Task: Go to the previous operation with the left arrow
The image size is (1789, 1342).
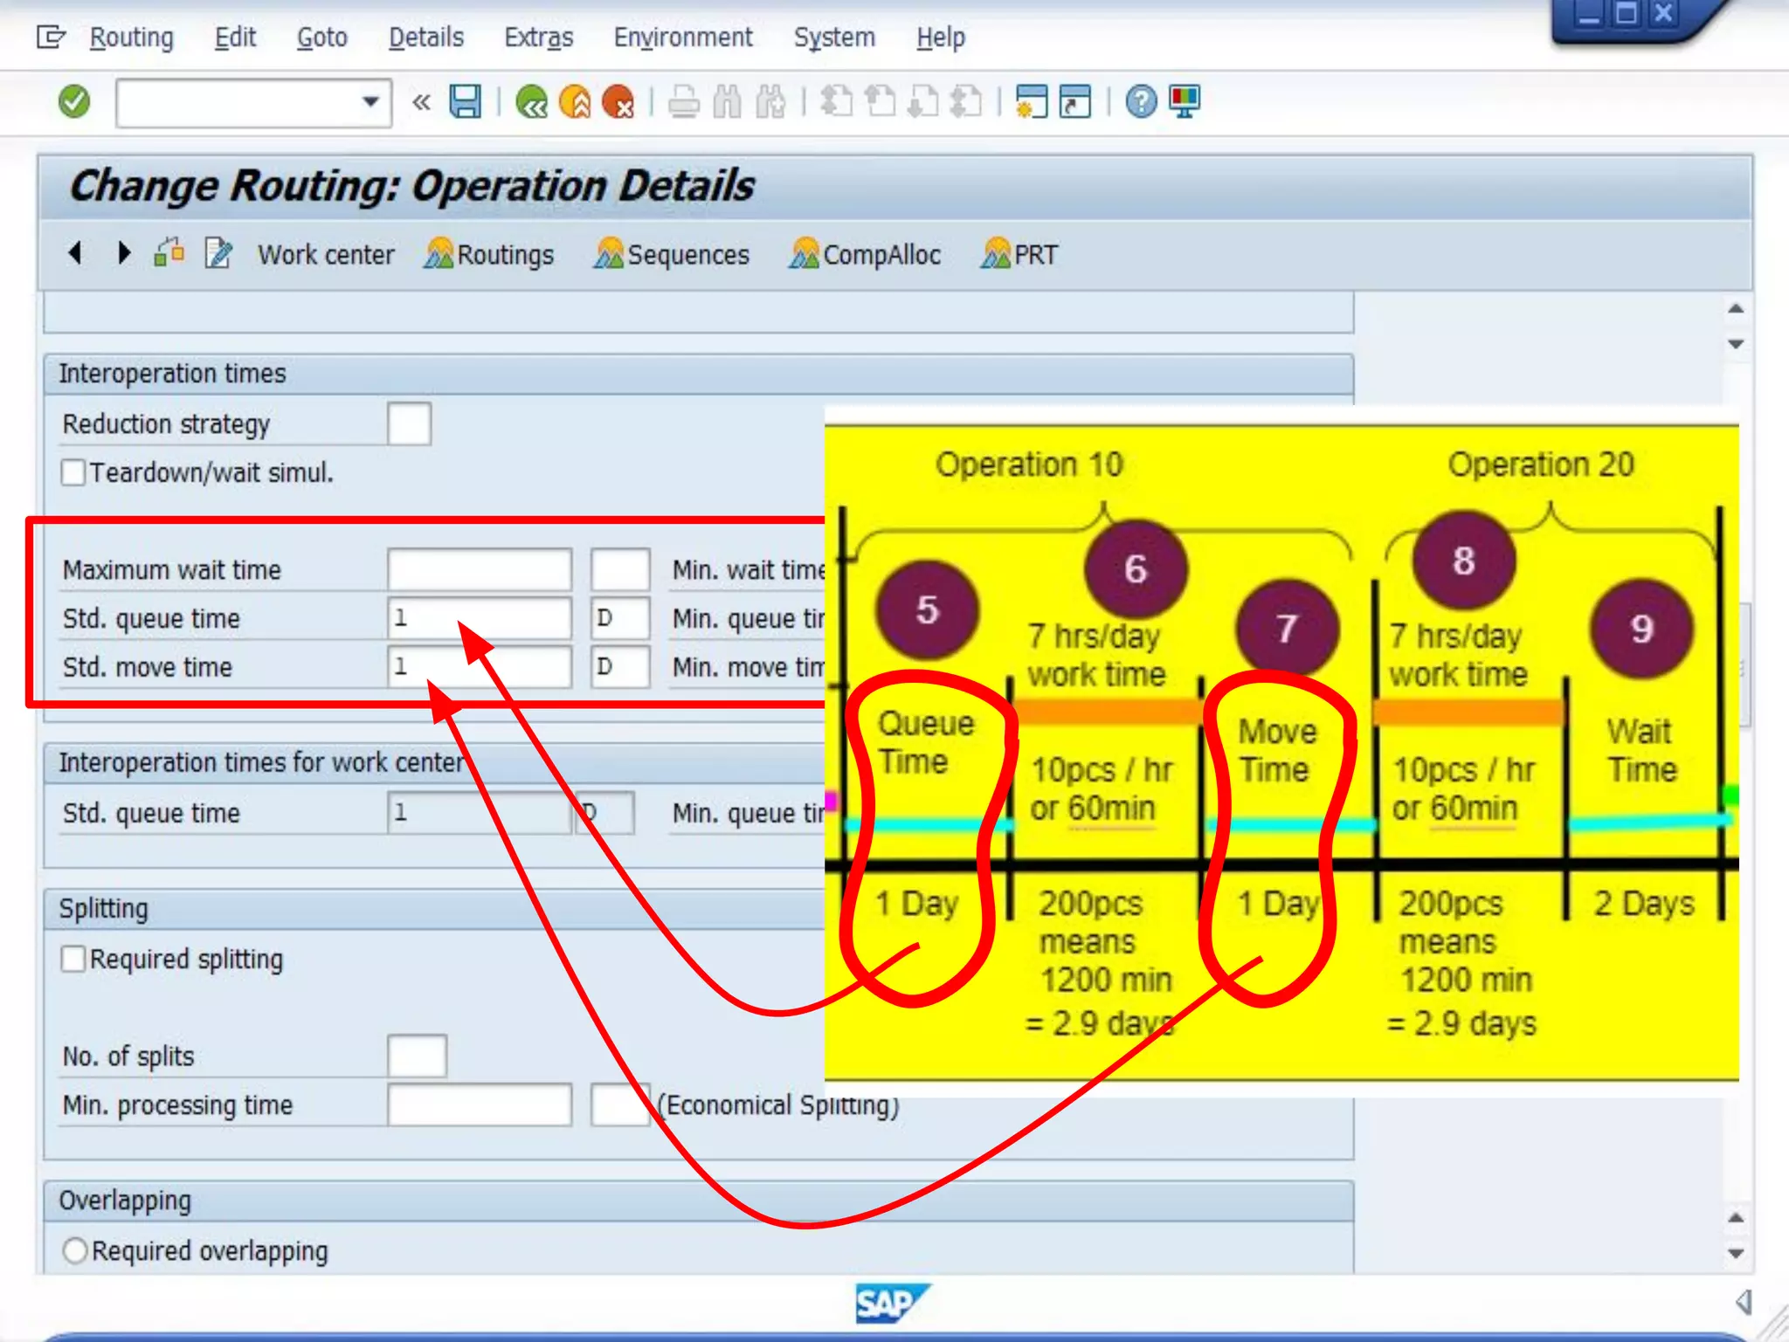Action: click(76, 253)
